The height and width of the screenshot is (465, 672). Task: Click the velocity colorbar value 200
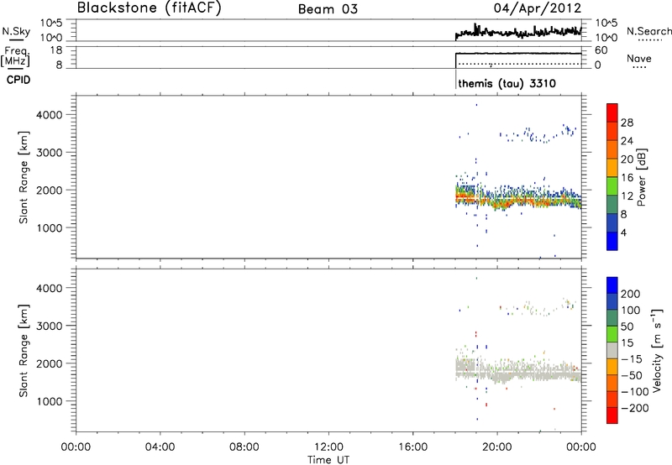pyautogui.click(x=631, y=294)
